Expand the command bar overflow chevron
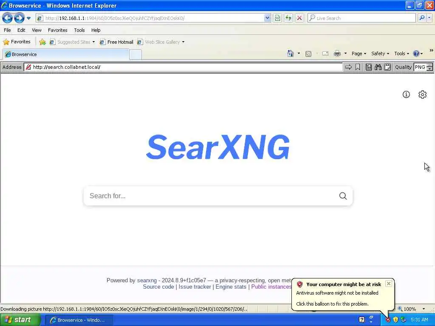Viewport: 435px width, 326px height. tap(431, 51)
